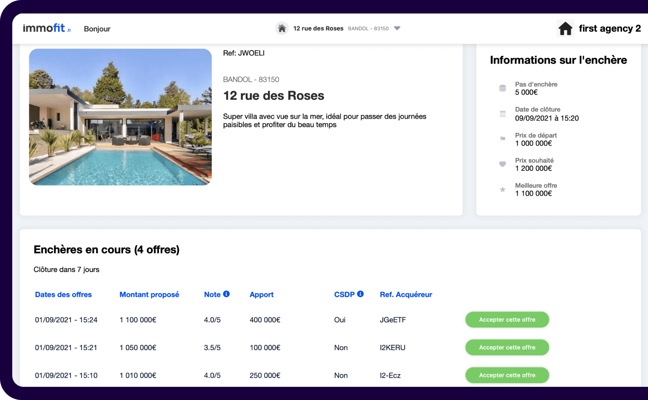Open the 12 rue des Roses property selector
Screen dimensions: 648x400
318,28
